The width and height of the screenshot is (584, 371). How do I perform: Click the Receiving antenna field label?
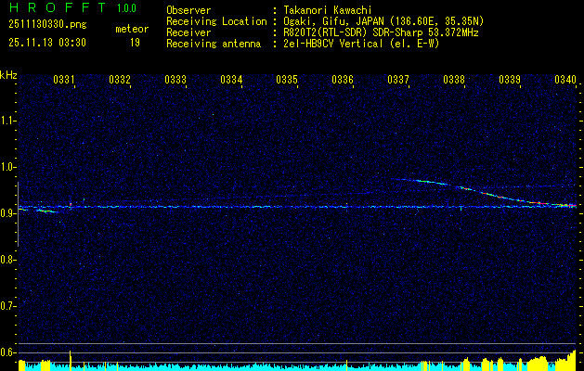click(x=214, y=44)
